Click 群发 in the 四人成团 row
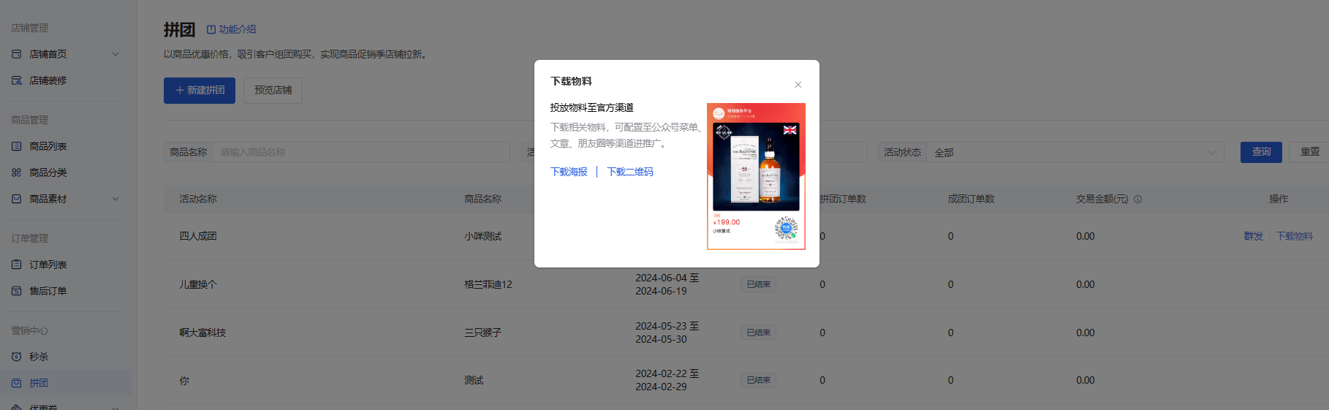Image resolution: width=1329 pixels, height=410 pixels. [x=1254, y=236]
